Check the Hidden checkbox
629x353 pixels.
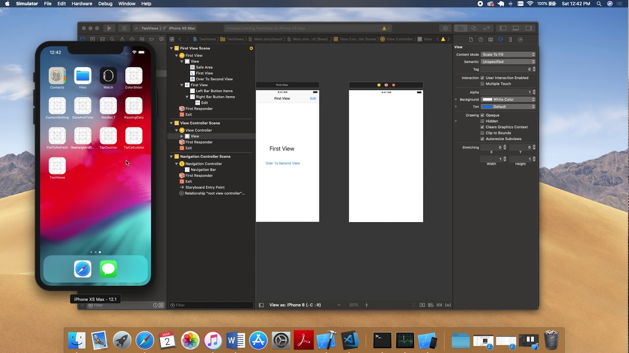coord(482,121)
